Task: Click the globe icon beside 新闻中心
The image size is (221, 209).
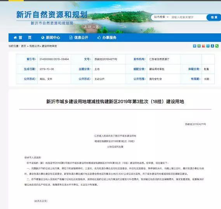Action: click(43, 38)
